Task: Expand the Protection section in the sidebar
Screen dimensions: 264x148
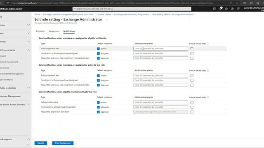Action: 28,42
